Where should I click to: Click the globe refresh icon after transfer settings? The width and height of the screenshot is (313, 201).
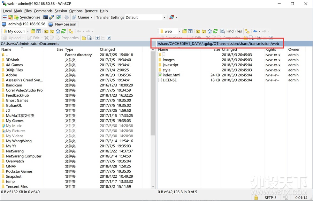point(172,17)
